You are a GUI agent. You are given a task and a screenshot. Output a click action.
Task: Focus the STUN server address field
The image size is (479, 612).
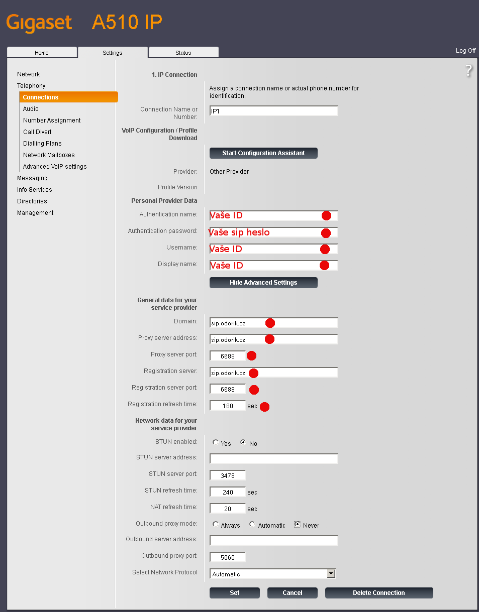274,459
